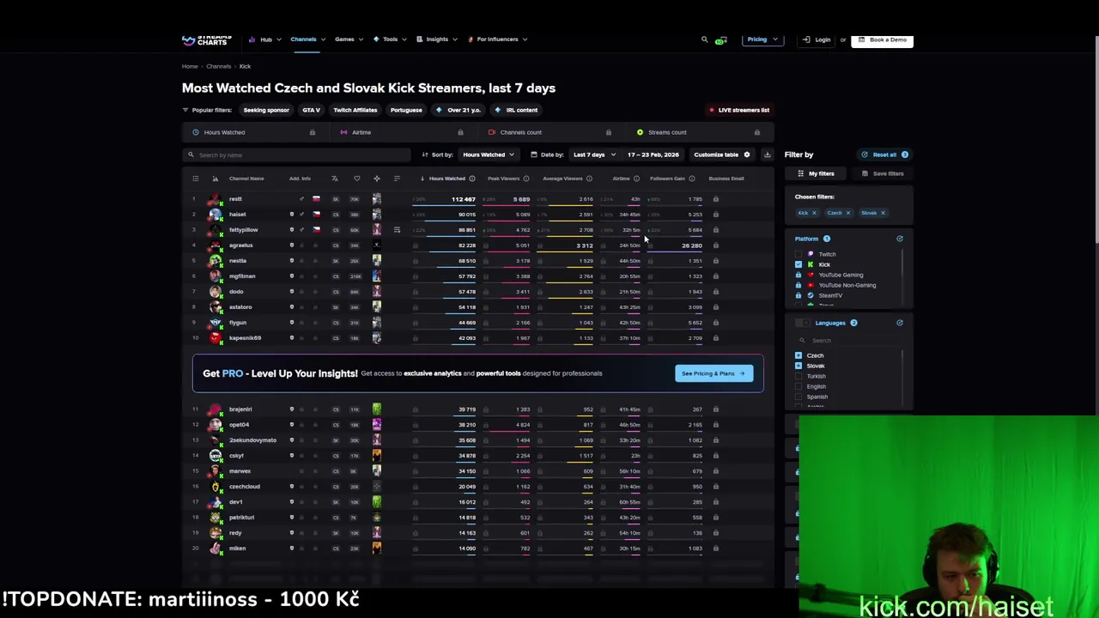Uncheck the Kick platform checkbox

[798, 264]
